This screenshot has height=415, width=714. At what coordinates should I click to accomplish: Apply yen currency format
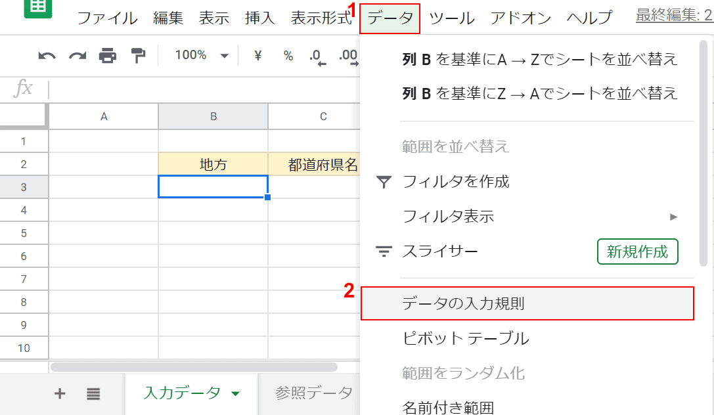257,56
